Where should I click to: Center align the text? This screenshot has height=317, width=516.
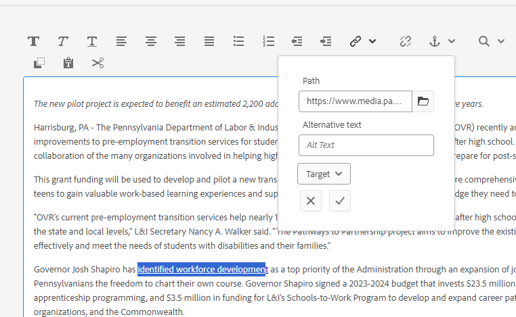(151, 41)
